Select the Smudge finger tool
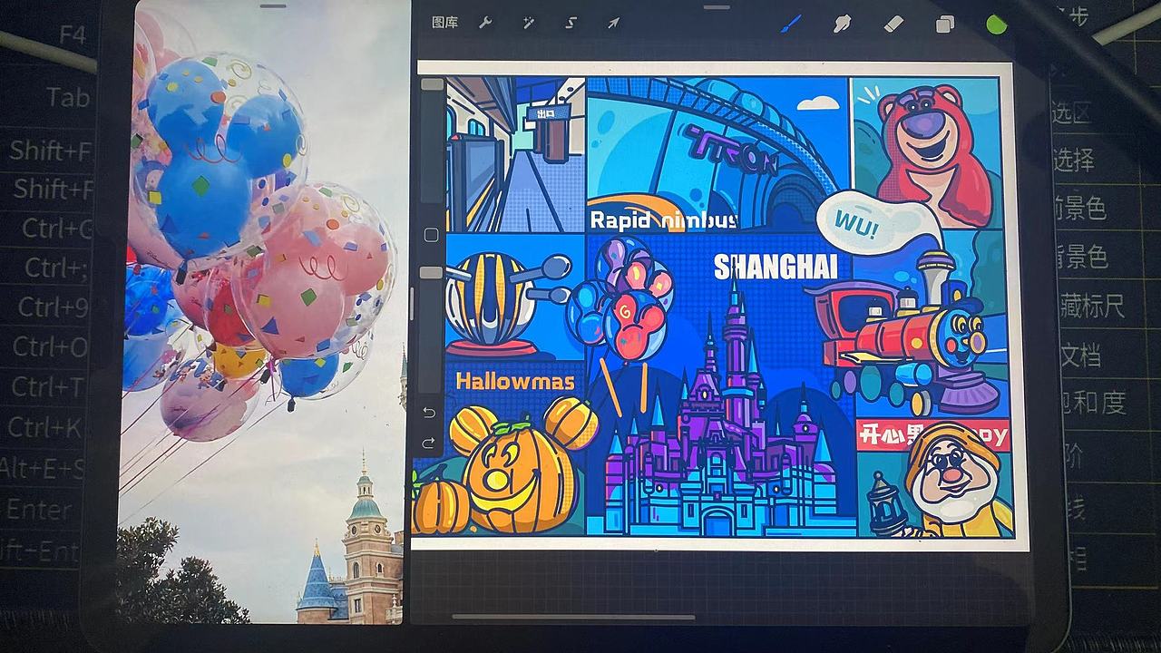1161x653 pixels. coord(842,24)
